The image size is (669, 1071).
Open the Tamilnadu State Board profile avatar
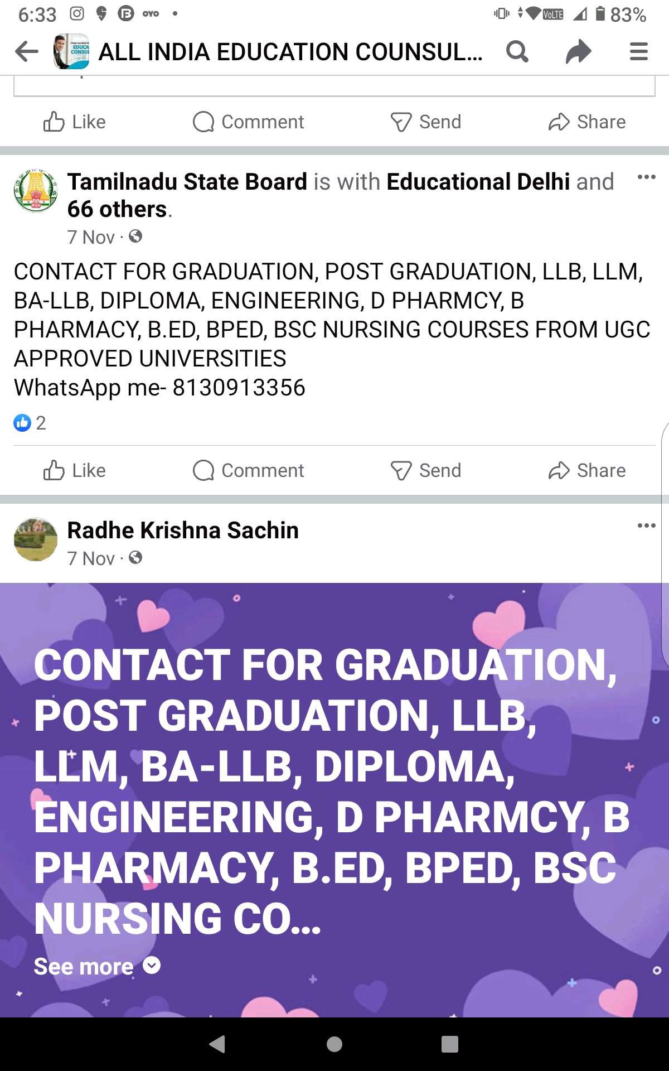(35, 191)
